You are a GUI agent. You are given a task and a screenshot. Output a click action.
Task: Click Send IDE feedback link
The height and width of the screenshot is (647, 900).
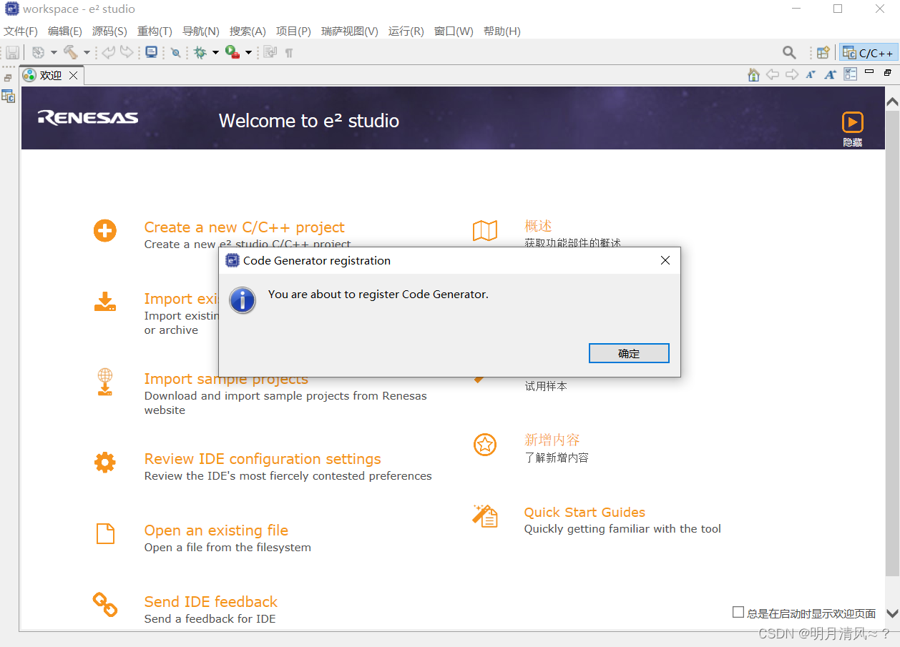[x=210, y=602]
